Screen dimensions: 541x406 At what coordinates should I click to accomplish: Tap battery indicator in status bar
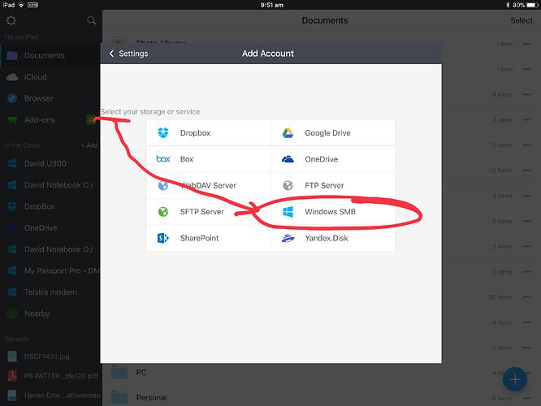click(532, 5)
